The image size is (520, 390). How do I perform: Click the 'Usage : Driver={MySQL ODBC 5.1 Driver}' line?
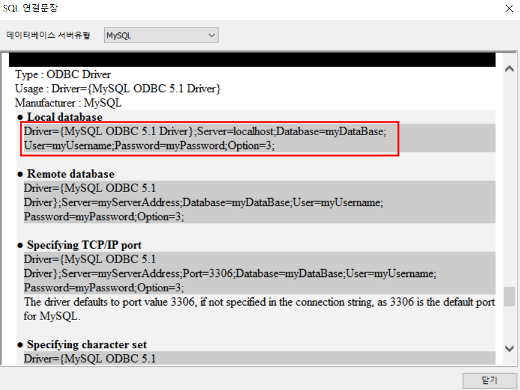[x=118, y=89]
